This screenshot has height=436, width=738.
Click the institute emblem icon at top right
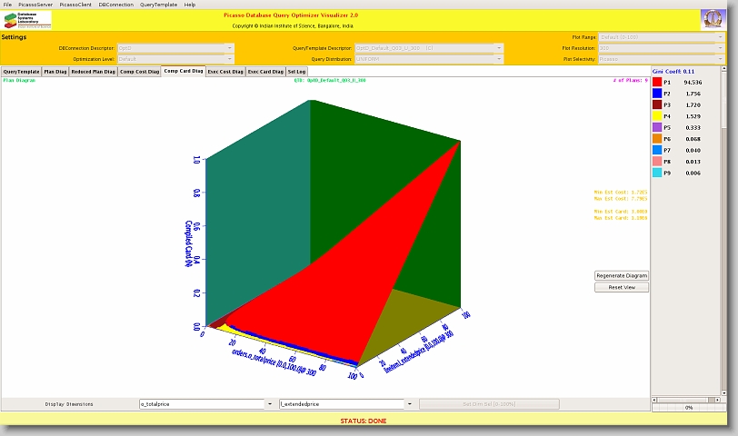tap(713, 20)
